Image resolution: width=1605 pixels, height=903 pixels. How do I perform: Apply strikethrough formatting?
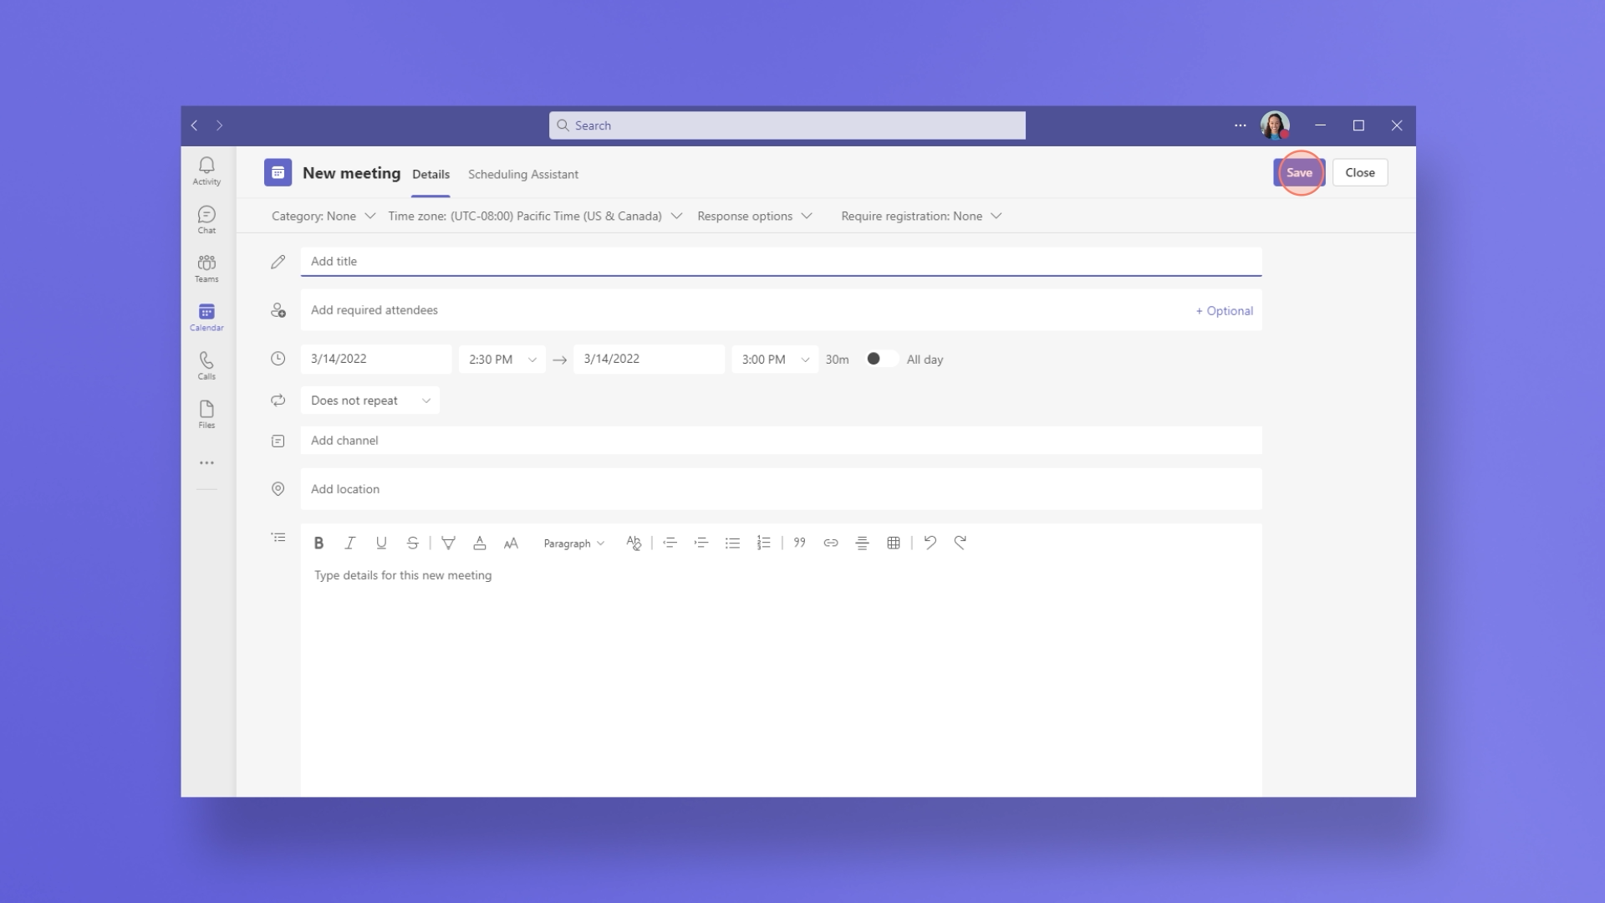(x=413, y=543)
